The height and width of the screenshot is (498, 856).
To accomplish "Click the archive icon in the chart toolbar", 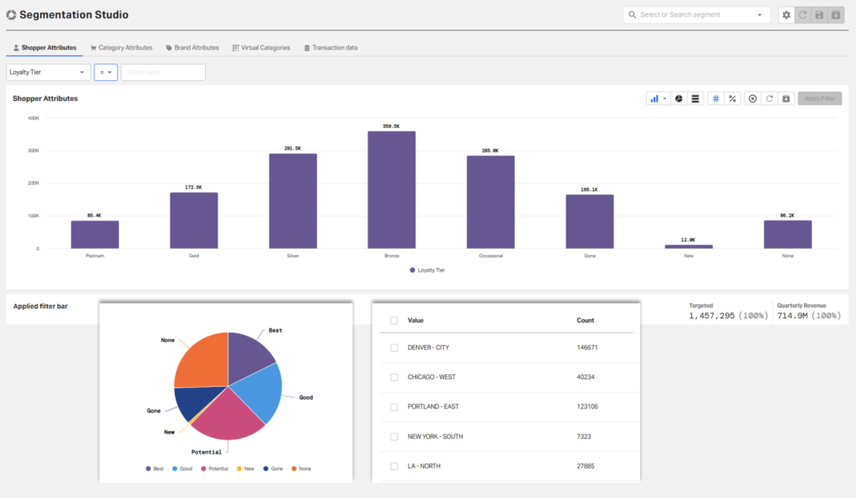I will 786,98.
